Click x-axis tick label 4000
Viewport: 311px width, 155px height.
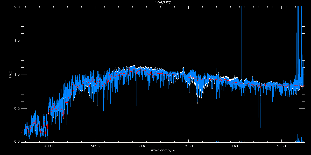[49, 146]
